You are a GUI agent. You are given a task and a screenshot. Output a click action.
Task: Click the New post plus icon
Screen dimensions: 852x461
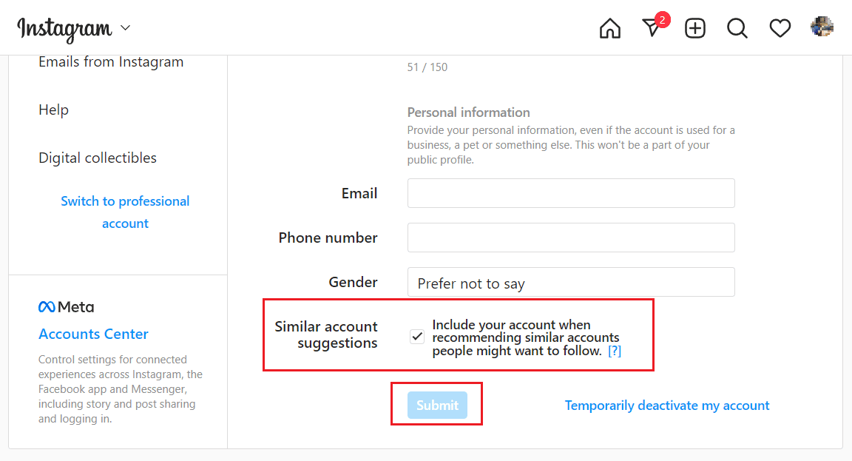click(694, 27)
